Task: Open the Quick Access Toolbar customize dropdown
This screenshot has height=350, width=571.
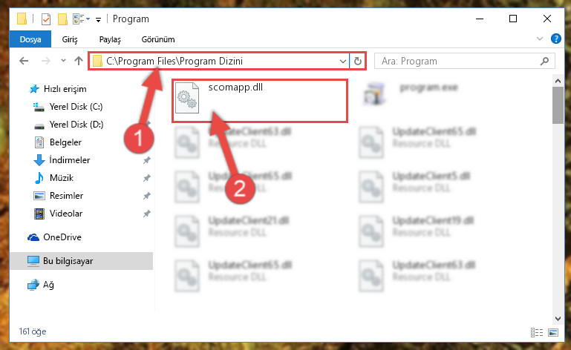Action: (x=98, y=19)
